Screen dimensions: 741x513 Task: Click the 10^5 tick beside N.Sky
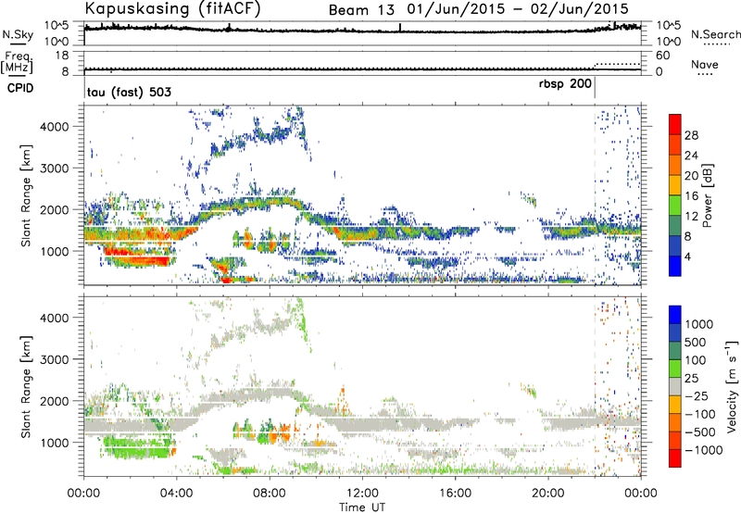57,25
